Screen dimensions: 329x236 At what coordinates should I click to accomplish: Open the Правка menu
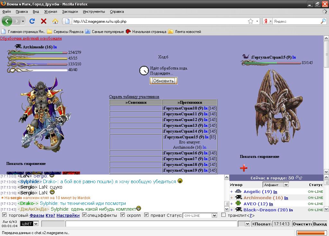point(22,12)
